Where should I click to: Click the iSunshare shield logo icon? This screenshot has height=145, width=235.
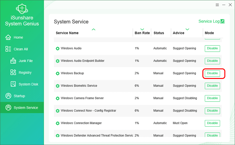coord(22,9)
